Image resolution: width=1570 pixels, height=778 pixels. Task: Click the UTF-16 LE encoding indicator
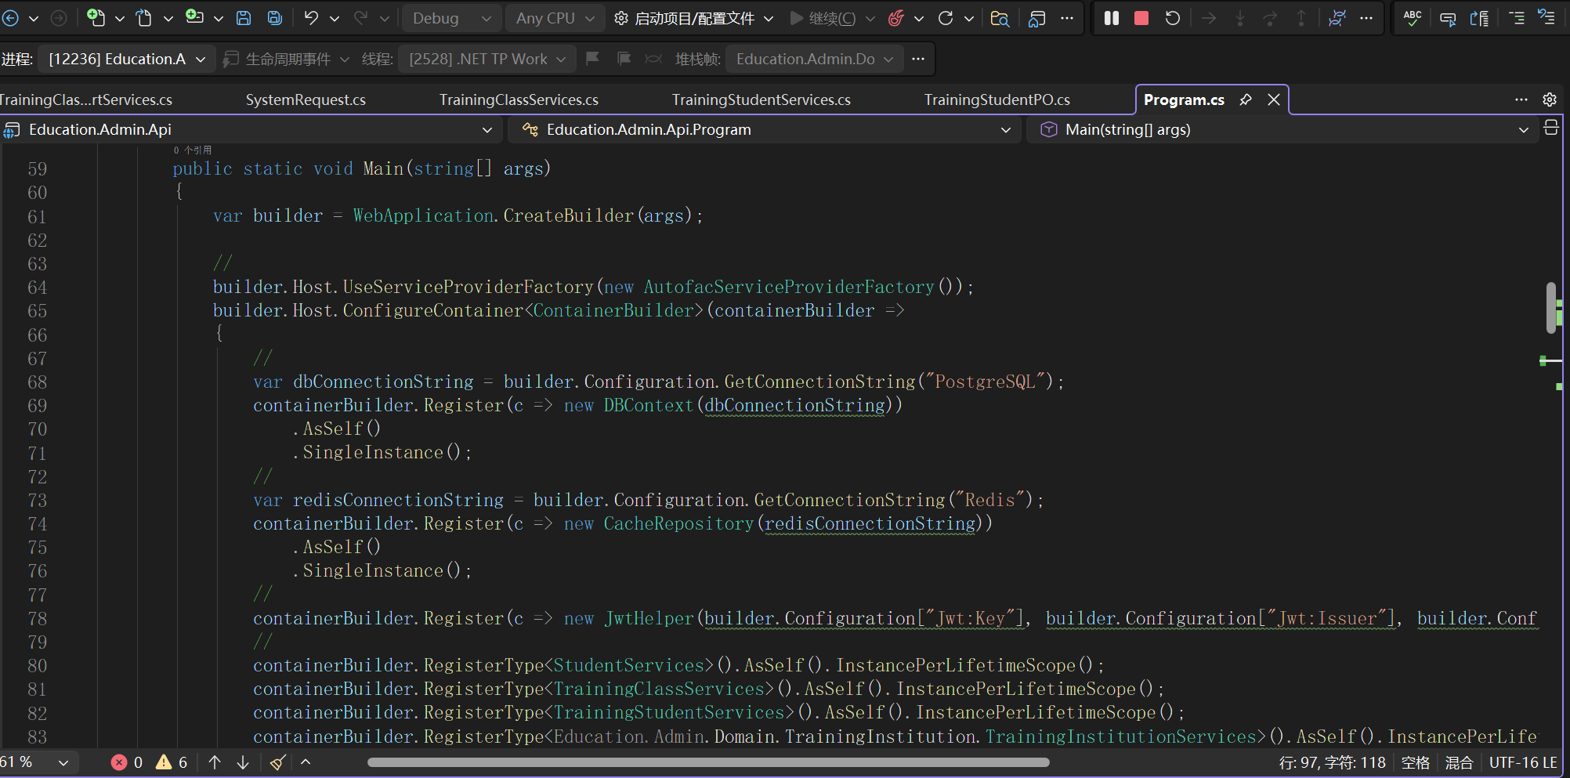[1522, 762]
